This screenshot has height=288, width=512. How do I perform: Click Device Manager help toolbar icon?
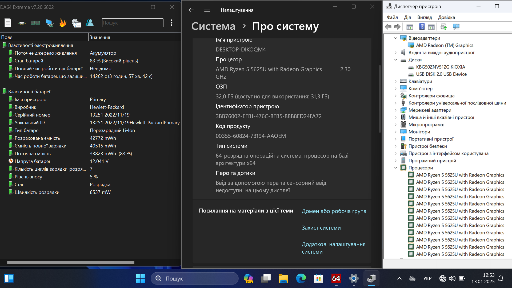(422, 27)
